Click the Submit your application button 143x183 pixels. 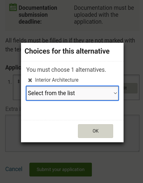point(60,170)
